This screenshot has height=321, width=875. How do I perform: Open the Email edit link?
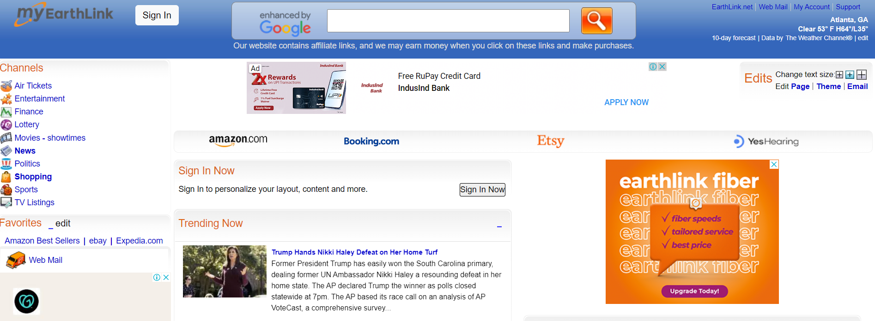point(857,86)
